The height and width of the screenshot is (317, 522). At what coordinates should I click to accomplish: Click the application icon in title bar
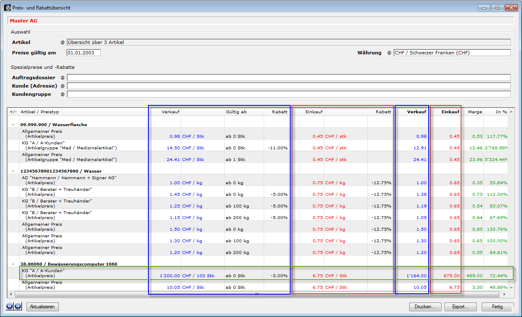click(x=8, y=7)
